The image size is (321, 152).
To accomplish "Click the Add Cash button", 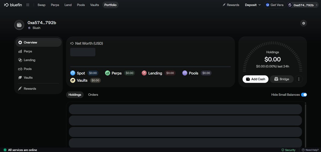I will (x=255, y=79).
